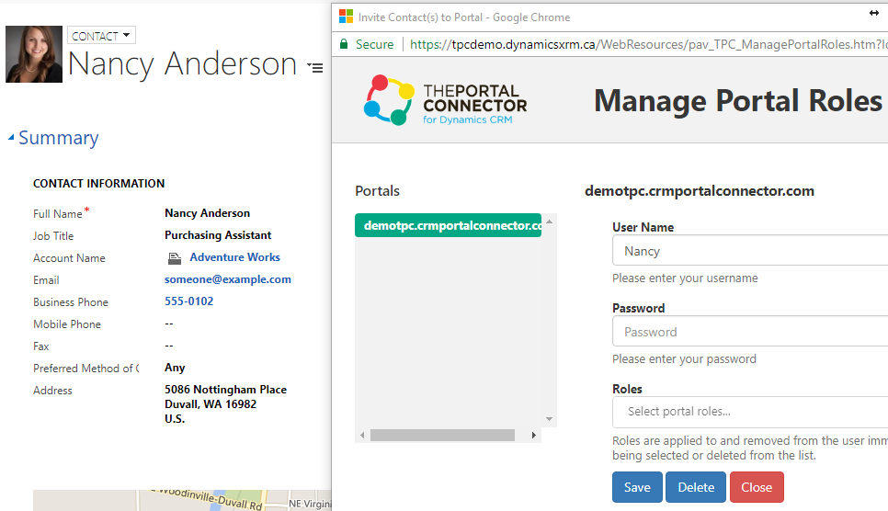This screenshot has width=888, height=511.
Task: Open record navigation menu beside Nancy Anderson
Action: point(315,67)
